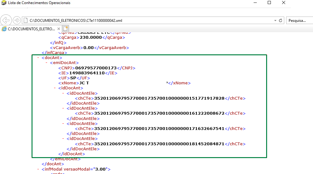The height and width of the screenshot is (174, 313).
Task: Select the C:\DOCUMENTOS_ELETRO... tab
Action: pyautogui.click(x=31, y=29)
